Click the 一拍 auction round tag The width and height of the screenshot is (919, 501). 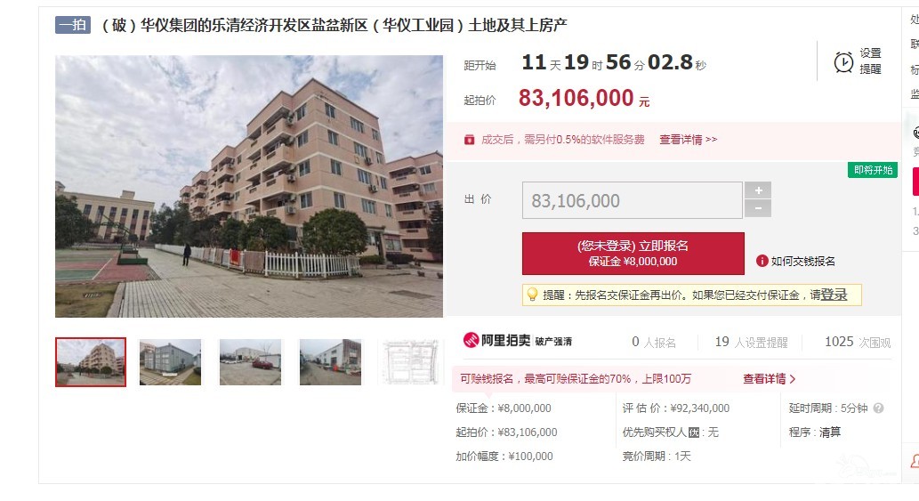[x=73, y=25]
